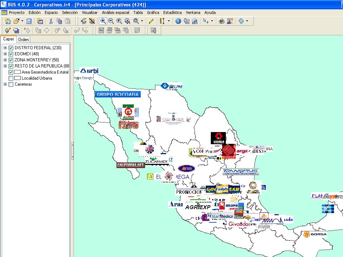Click the Area Geoestadistica Estatal symbol swatch
Screen dimensions: 343x257
click(x=18, y=72)
